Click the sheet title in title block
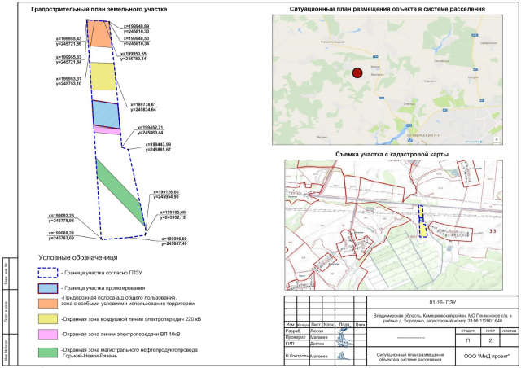Screen dimensions: 521x368 tap(410, 357)
